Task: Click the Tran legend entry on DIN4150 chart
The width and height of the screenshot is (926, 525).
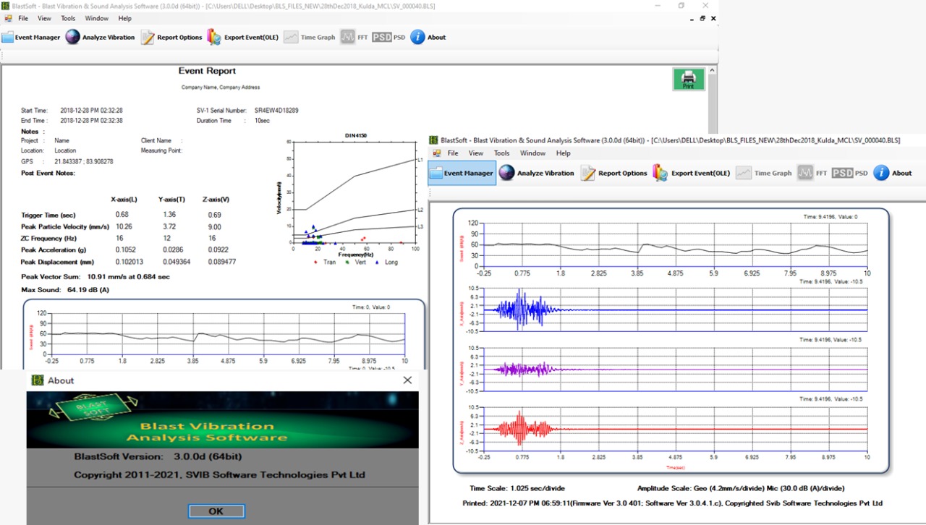Action: point(325,262)
